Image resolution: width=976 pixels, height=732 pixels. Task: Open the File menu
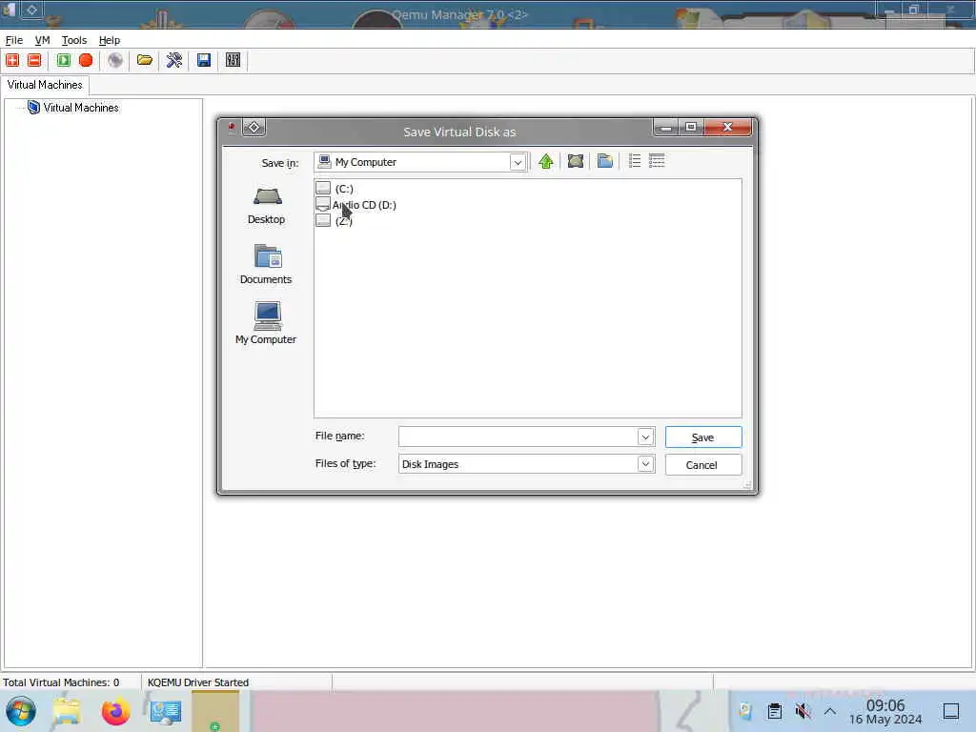click(x=13, y=40)
